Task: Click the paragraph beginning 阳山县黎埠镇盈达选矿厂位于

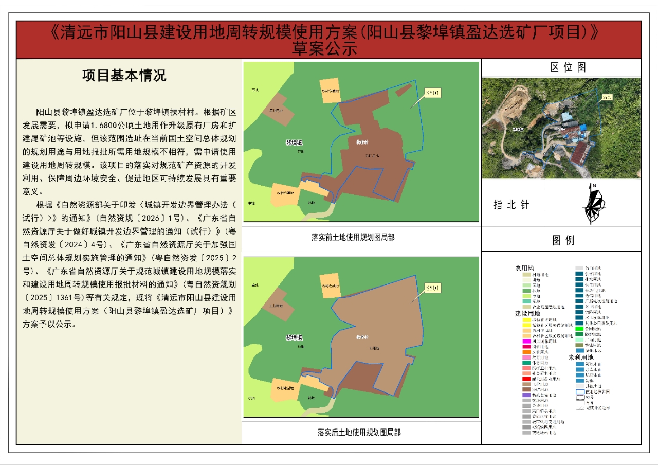Action: coord(130,151)
